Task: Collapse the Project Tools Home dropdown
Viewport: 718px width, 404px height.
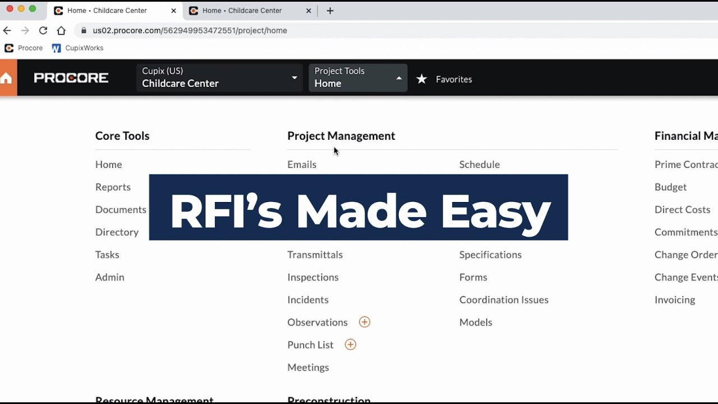Action: coord(358,77)
